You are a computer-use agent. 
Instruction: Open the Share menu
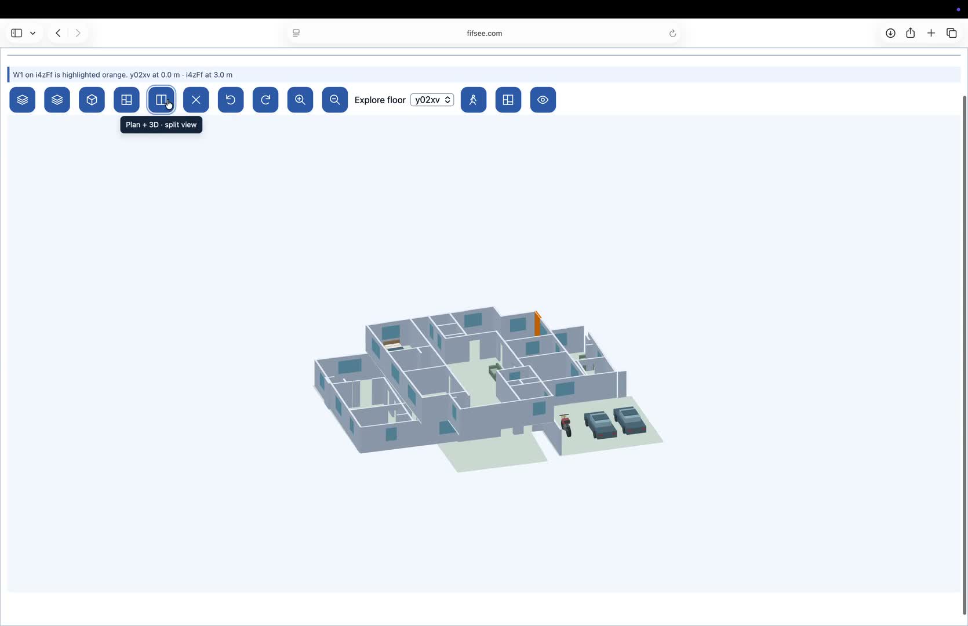(x=911, y=33)
